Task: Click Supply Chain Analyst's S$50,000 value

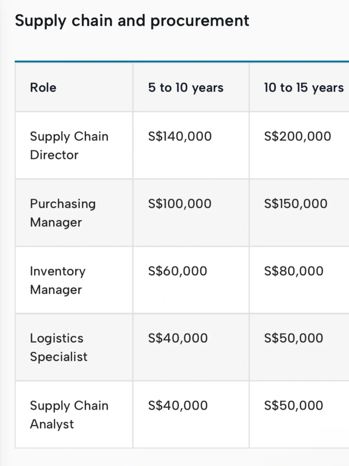Action: coord(294,405)
